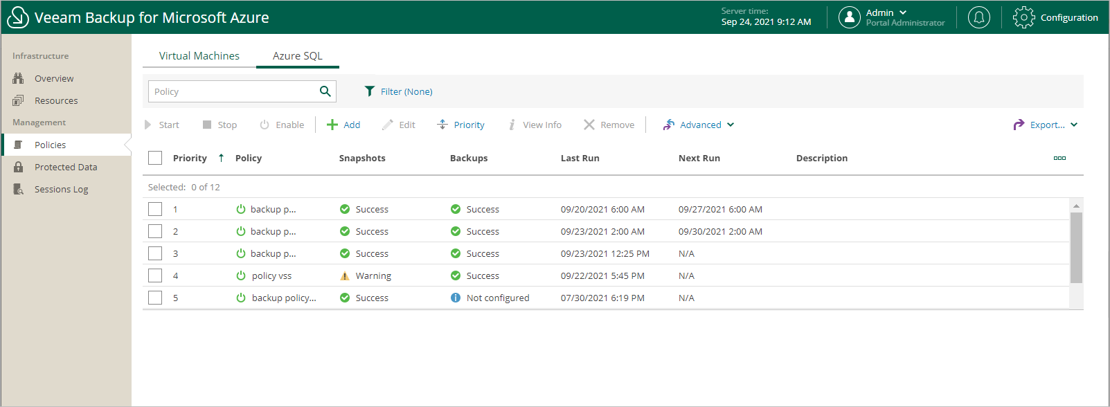Click the Start play icon
The image size is (1110, 407).
[x=147, y=125]
